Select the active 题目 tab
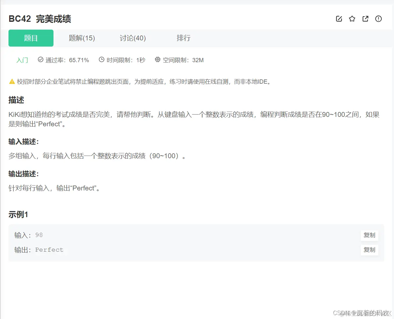Viewport: 394px width, 319px height. 31,38
